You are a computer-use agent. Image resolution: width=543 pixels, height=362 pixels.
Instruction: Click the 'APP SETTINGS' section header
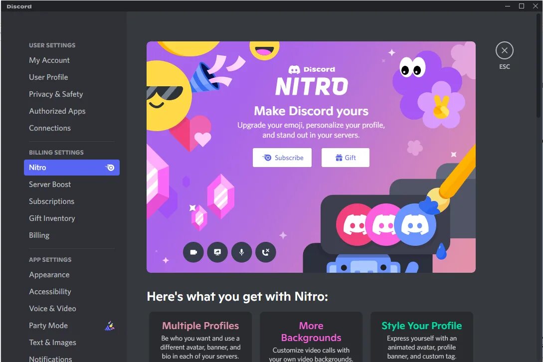pos(50,260)
